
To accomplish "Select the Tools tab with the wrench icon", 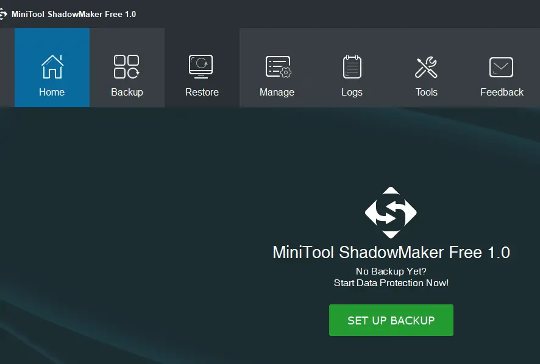I will [x=427, y=68].
